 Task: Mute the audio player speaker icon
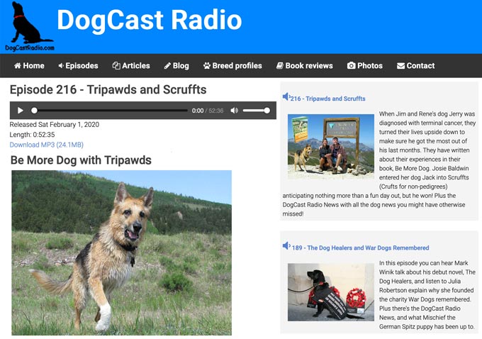(234, 111)
